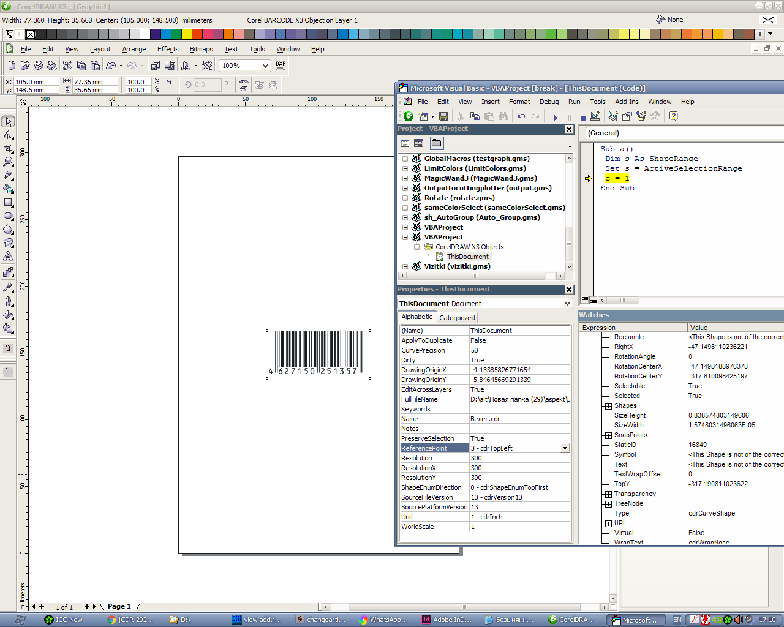784x627 pixels.
Task: Click View Object button in Project panel
Action: click(x=418, y=143)
